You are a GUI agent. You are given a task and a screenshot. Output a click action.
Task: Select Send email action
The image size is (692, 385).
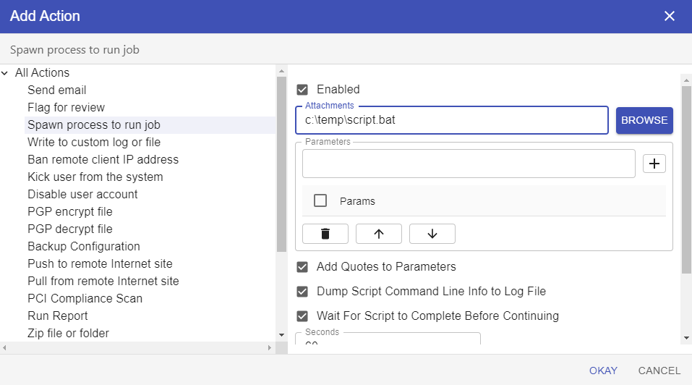click(57, 90)
